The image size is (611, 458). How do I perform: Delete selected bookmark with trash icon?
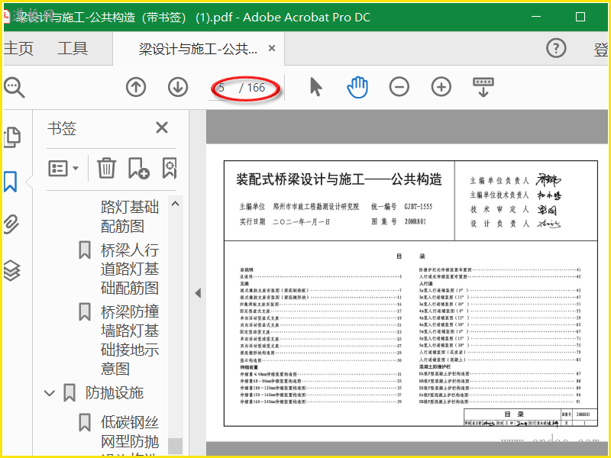[106, 168]
